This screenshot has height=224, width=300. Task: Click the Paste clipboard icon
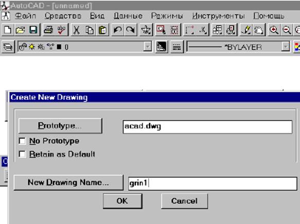(102, 30)
